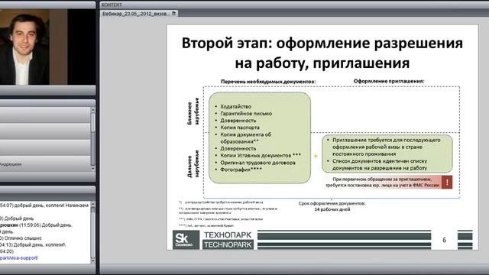Click the 'Дальнее зарубежье' vertical label
Viewport: 489px width, 275px height.
tap(193, 164)
